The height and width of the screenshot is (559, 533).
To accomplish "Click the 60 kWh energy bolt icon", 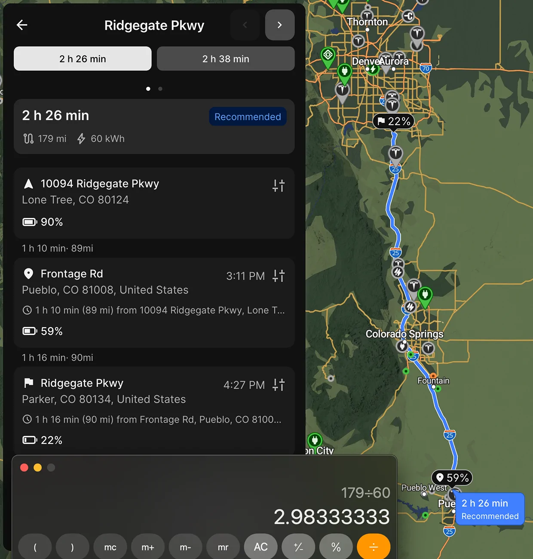I will pos(81,138).
